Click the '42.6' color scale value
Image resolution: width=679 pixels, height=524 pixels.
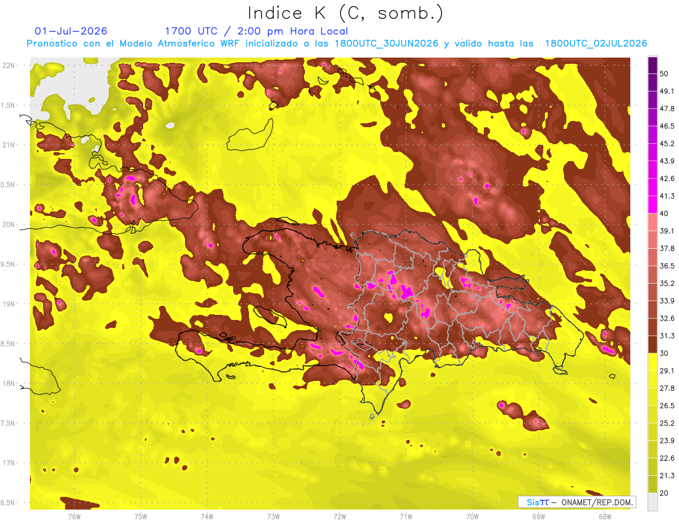coord(667,179)
